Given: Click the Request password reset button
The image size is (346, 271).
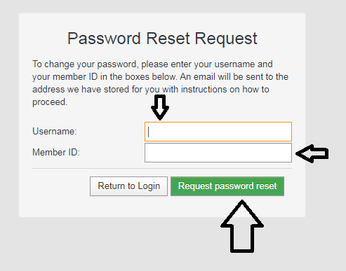Looking at the screenshot, I should pyautogui.click(x=227, y=186).
